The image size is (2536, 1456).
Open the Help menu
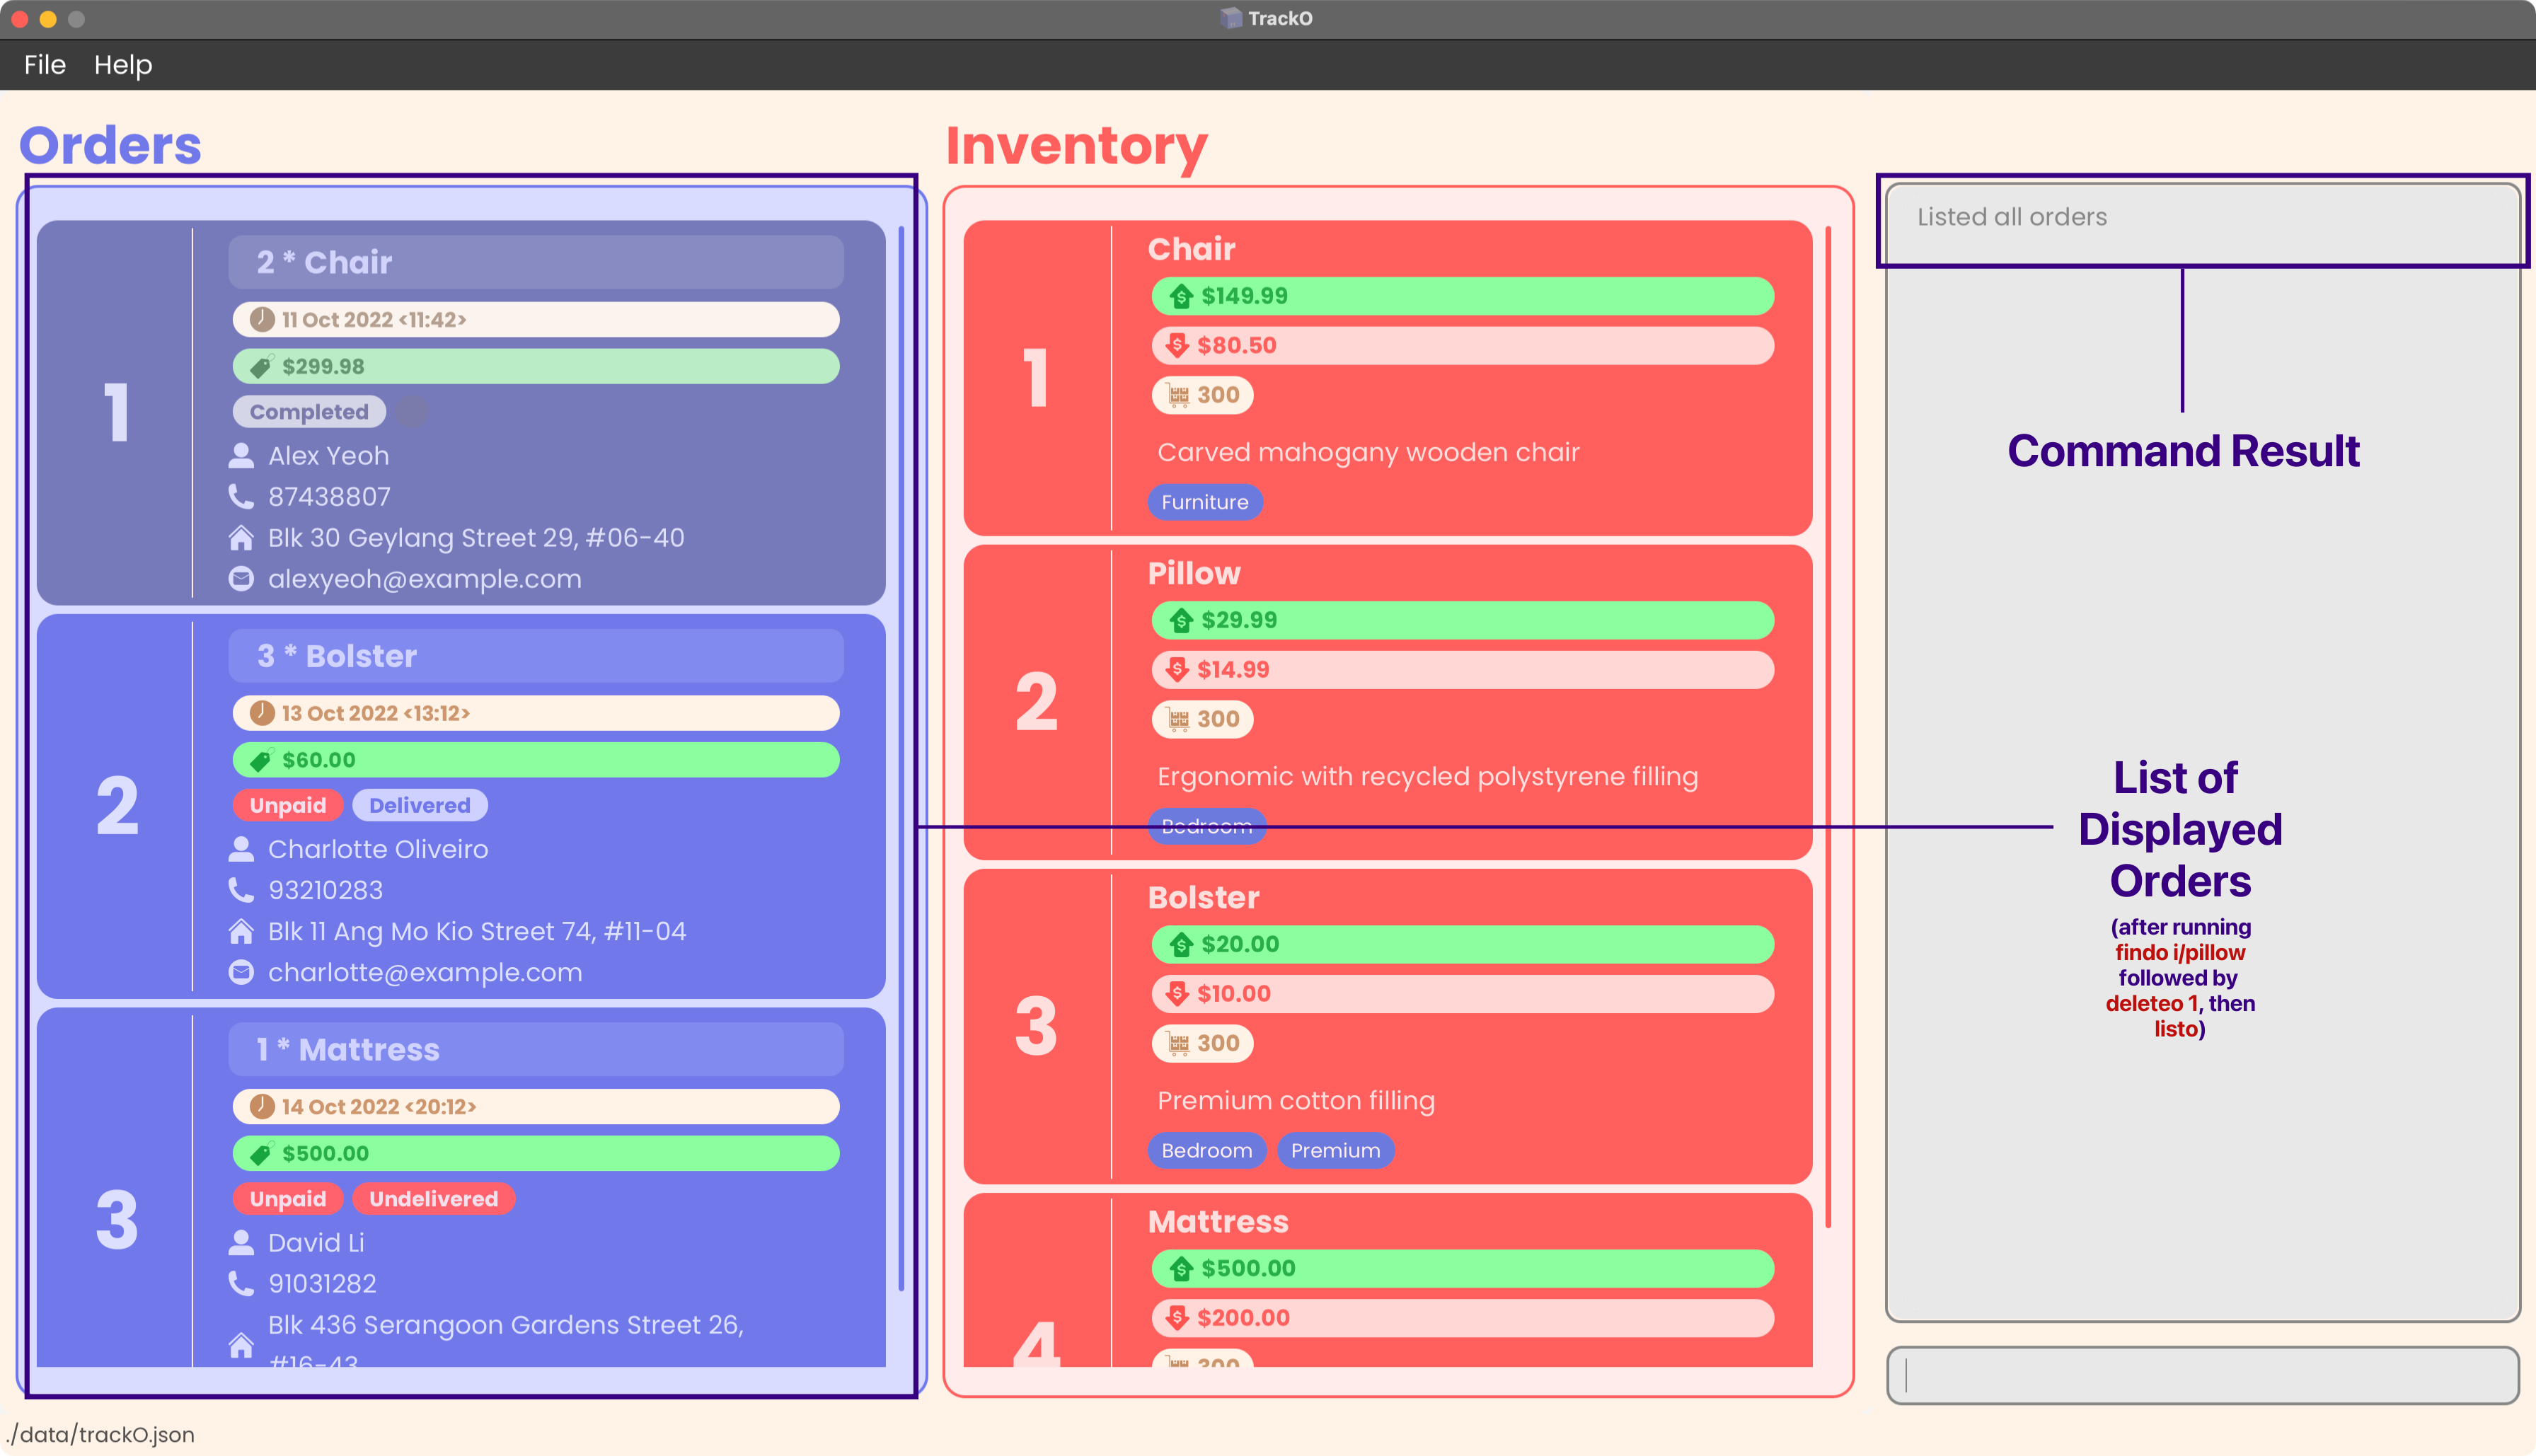(x=120, y=63)
